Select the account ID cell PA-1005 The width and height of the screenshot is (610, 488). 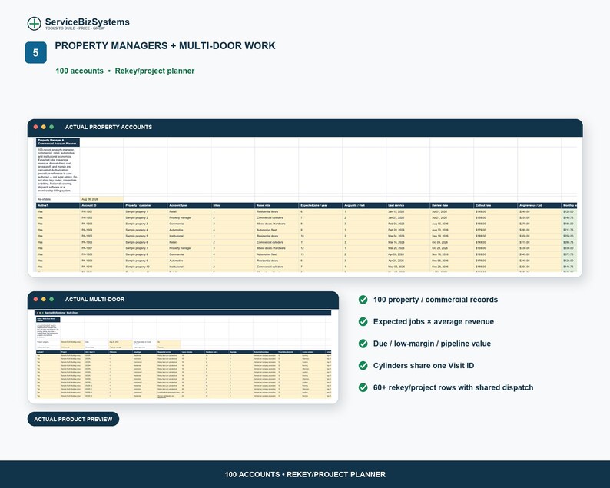pyautogui.click(x=101, y=236)
